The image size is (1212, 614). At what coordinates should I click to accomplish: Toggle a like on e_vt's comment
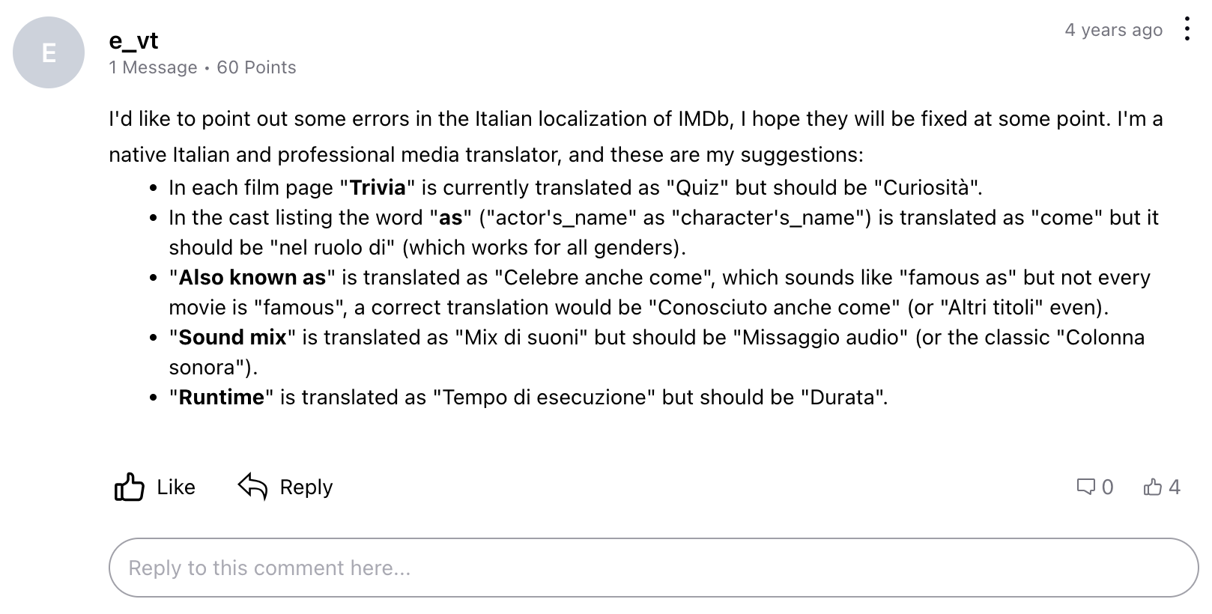click(x=154, y=487)
